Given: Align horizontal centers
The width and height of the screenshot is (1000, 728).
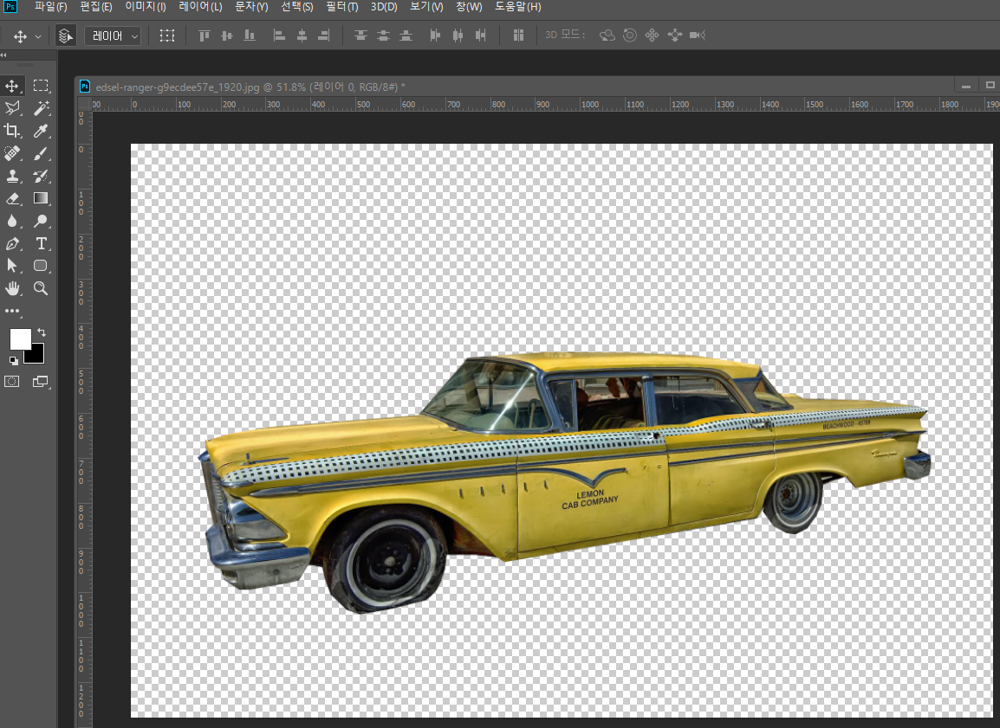Looking at the screenshot, I should (302, 35).
